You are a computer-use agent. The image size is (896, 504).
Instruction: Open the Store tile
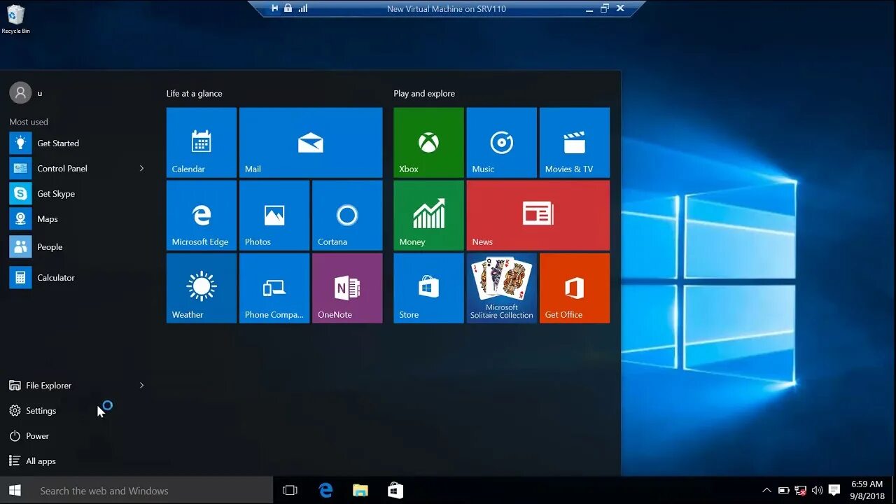point(428,288)
